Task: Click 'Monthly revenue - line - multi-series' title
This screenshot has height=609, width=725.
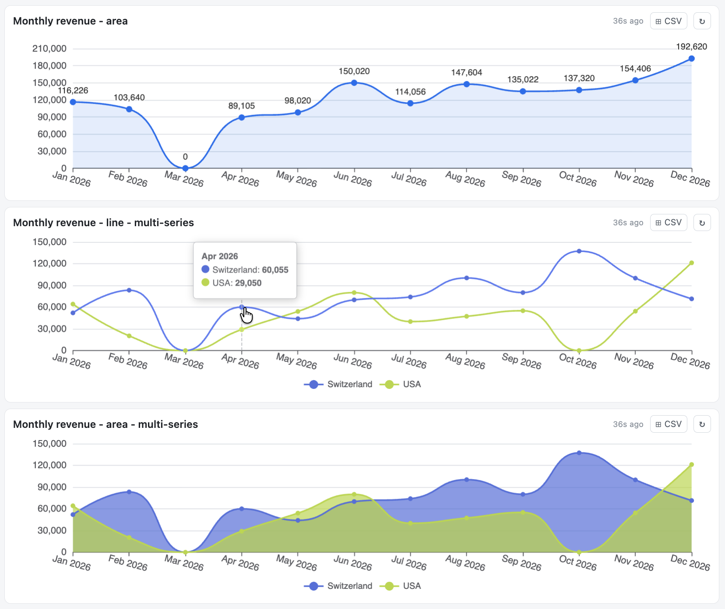Action: (104, 223)
